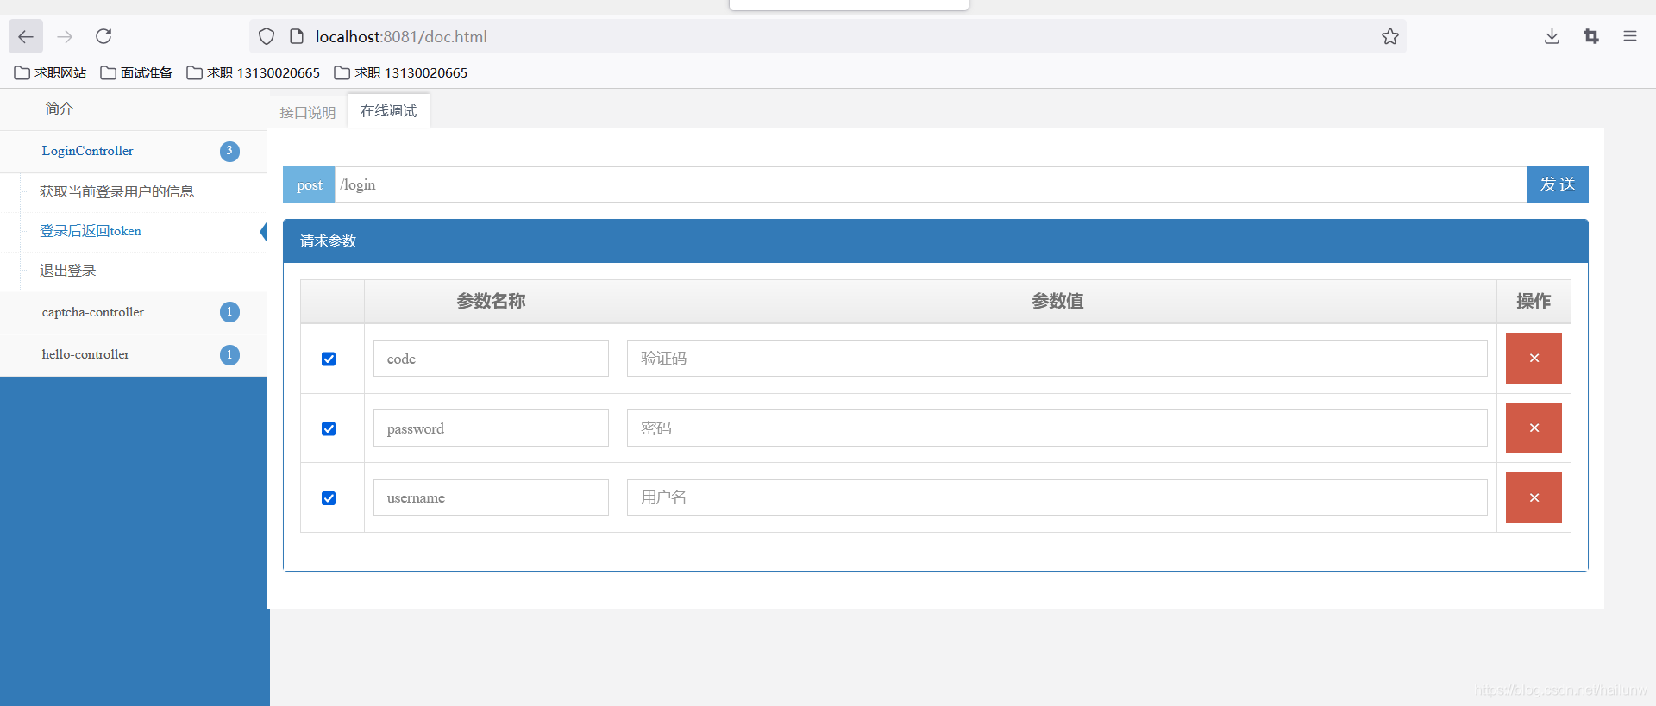Open the downloads arrow icon
Viewport: 1656px width, 706px height.
click(x=1552, y=36)
